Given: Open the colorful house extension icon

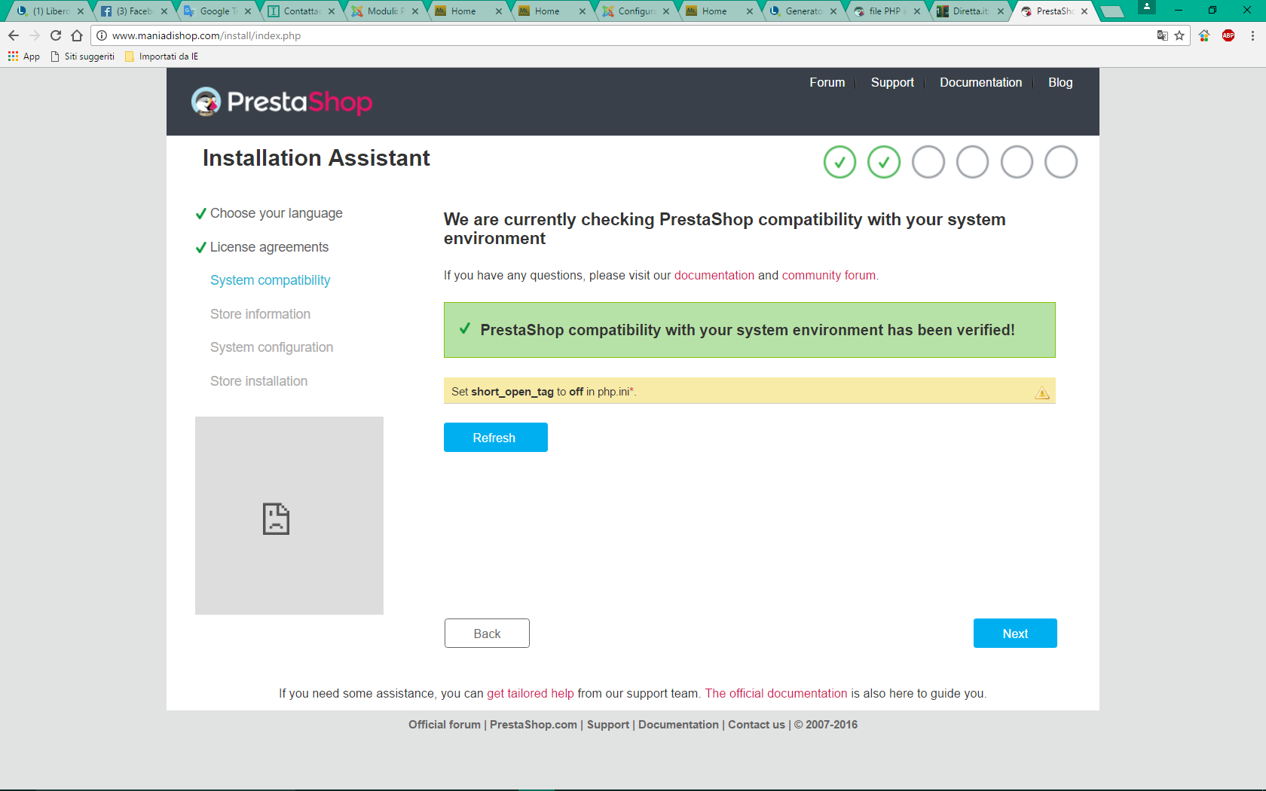Looking at the screenshot, I should click(x=1204, y=35).
